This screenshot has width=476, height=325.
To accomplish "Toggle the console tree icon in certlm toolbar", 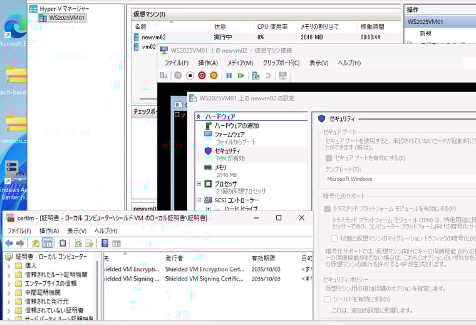I will click(x=48, y=243).
